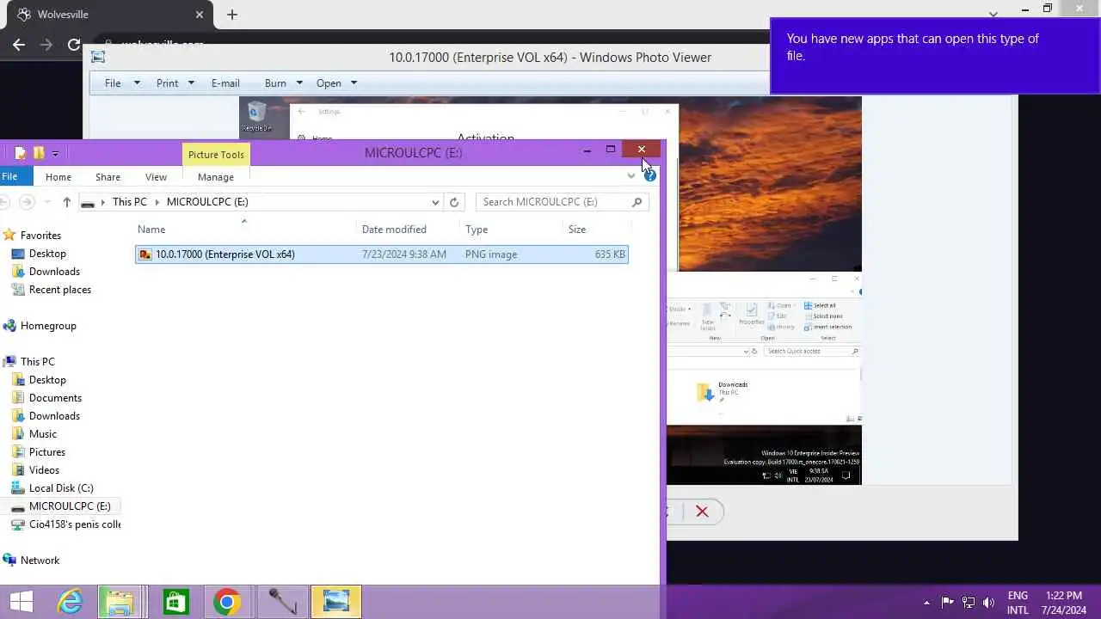Open Downloads under Favorites
Viewport: 1101px width, 619px height.
click(x=54, y=272)
